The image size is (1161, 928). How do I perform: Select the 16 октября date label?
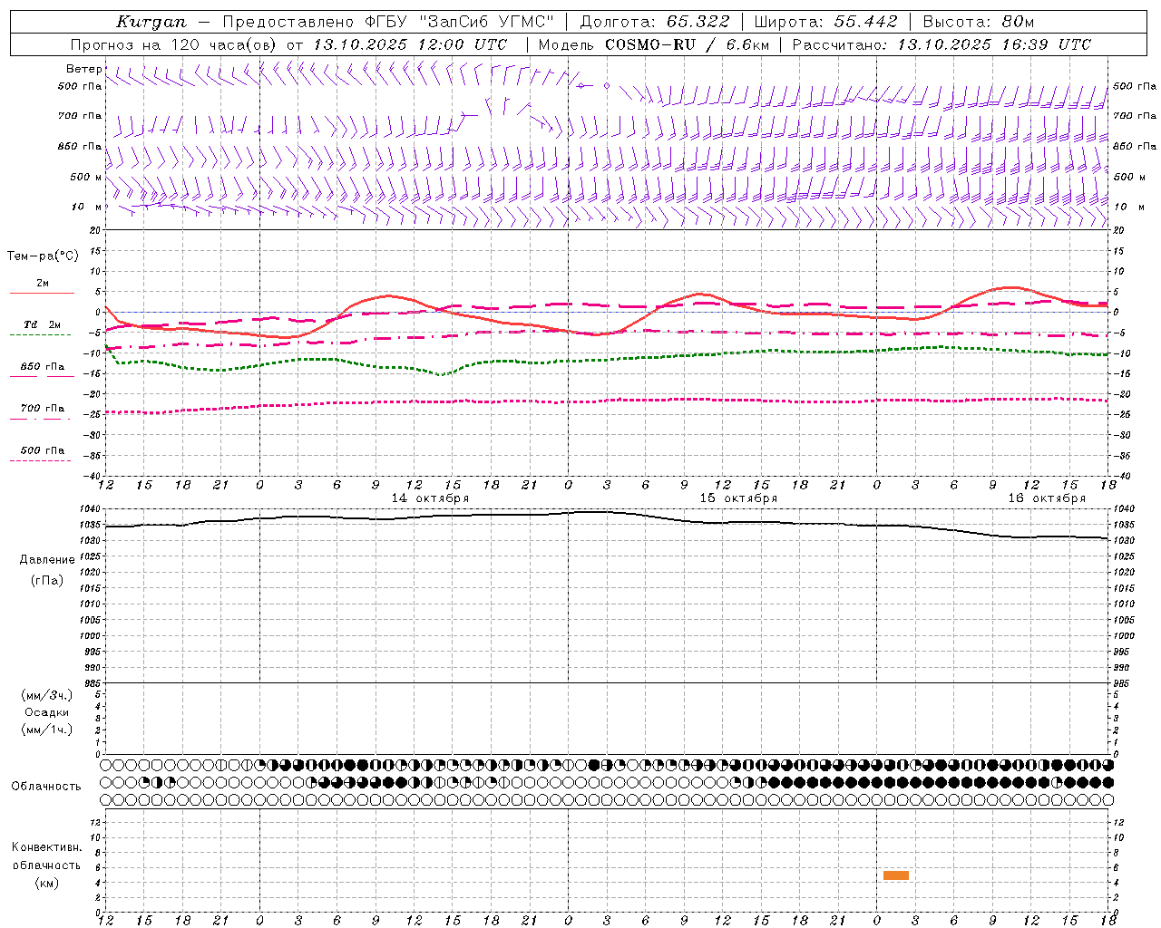pos(1047,498)
